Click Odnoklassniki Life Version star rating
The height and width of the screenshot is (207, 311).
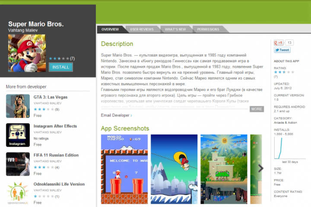44,196
